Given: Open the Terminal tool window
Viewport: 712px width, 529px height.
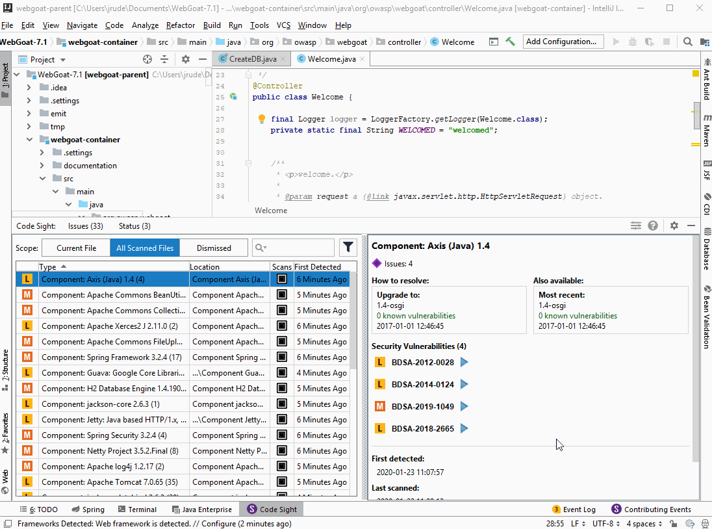Looking at the screenshot, I should [136, 509].
